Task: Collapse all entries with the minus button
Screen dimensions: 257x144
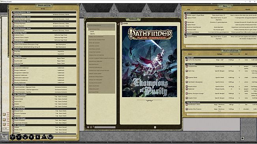Action: click(x=91, y=127)
